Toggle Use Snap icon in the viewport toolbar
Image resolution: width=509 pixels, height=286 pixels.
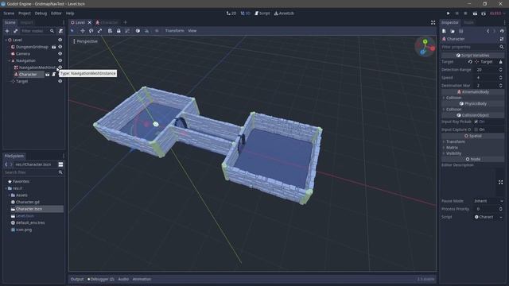pos(146,31)
